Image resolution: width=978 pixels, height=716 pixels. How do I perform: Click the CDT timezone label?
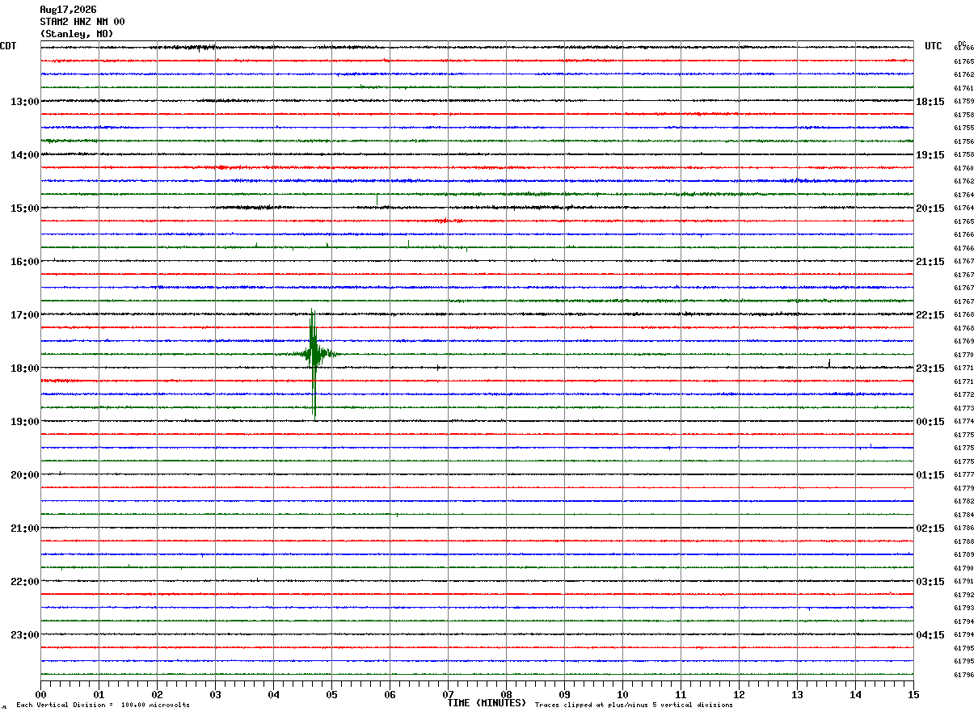[x=8, y=46]
